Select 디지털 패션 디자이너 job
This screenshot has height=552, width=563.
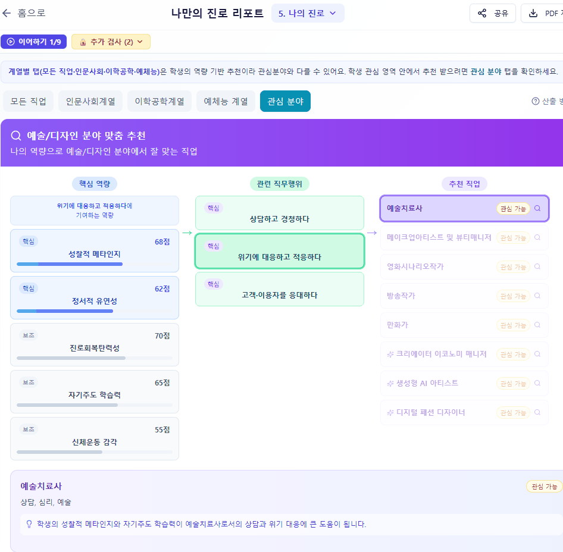point(464,412)
